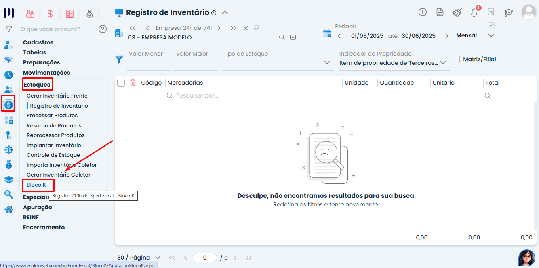539x268 pixels.
Task: Expand the Tipo de Estoque dropdown
Action: tap(327, 63)
